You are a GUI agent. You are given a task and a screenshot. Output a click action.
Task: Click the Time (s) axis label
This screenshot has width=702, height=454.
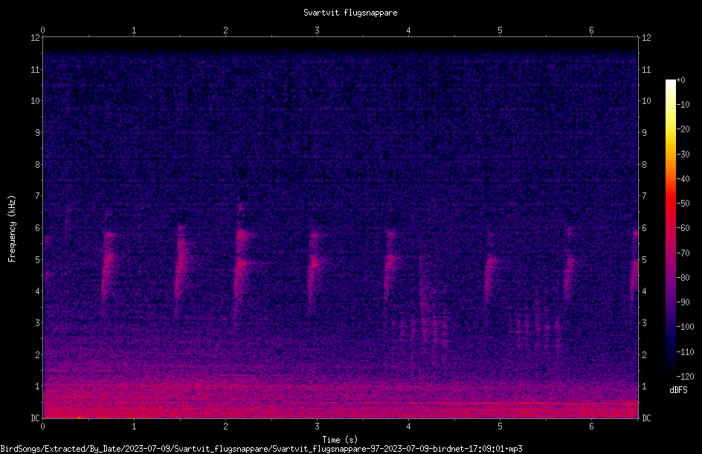point(340,440)
